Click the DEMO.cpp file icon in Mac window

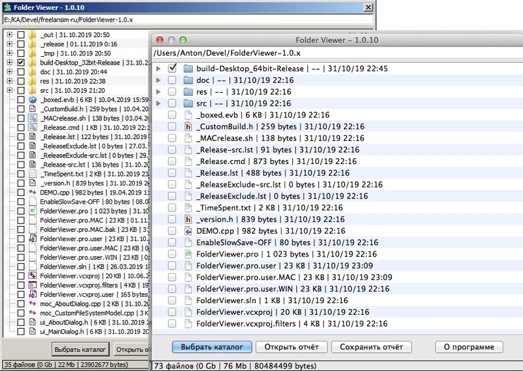[x=188, y=231]
